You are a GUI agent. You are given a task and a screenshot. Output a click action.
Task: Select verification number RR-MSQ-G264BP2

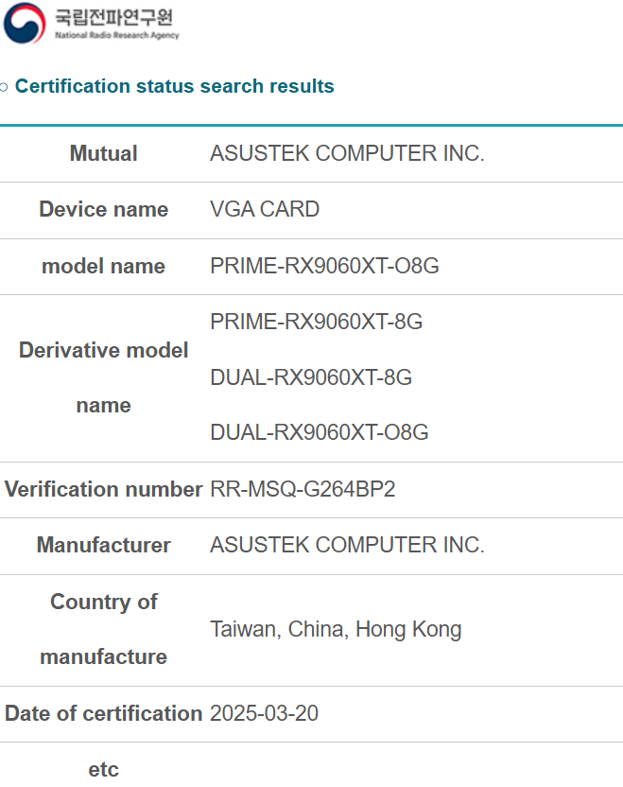[x=303, y=489]
